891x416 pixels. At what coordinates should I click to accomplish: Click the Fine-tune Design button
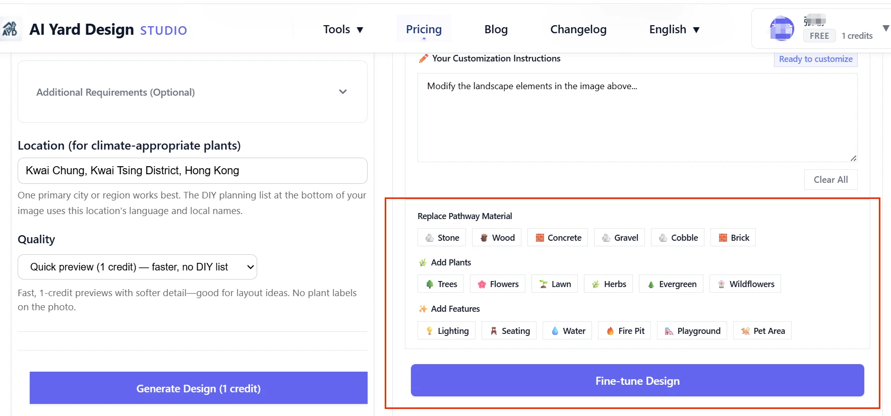click(637, 381)
